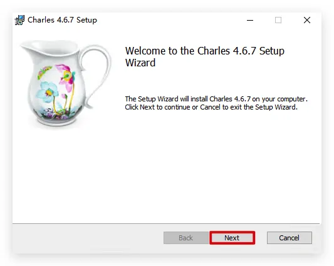The image size is (334, 266).
Task: Click the butterfly painted on the jug
Action: (44, 72)
